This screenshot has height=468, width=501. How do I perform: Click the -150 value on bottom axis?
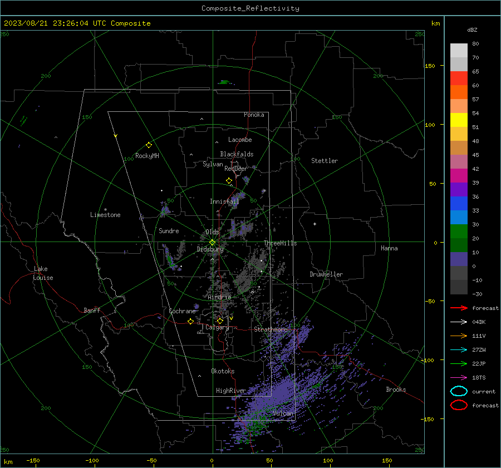coord(33,460)
